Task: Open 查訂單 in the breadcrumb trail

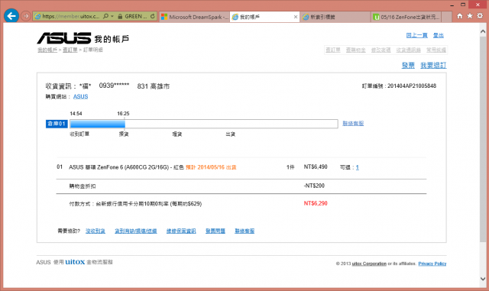Action: [x=70, y=50]
